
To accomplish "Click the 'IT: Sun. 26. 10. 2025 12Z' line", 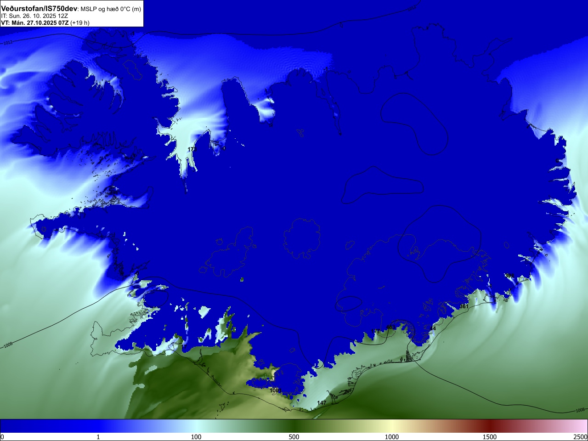I will coord(34,16).
